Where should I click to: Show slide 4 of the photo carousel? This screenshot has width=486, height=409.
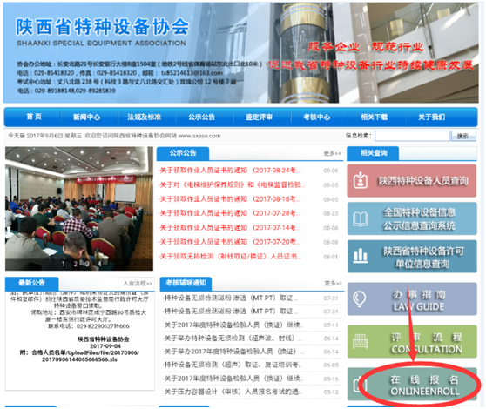click(x=99, y=264)
